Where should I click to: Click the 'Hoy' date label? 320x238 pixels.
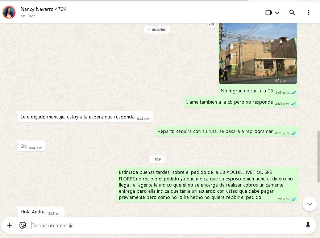[157, 159]
